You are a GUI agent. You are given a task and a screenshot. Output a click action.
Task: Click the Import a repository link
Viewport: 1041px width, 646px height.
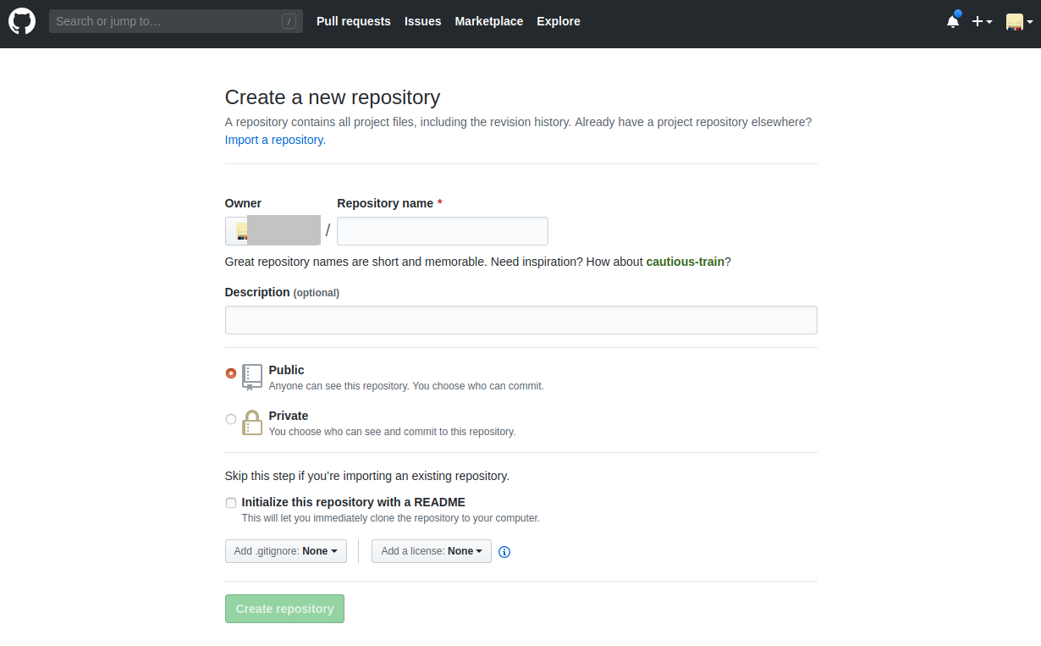(273, 139)
